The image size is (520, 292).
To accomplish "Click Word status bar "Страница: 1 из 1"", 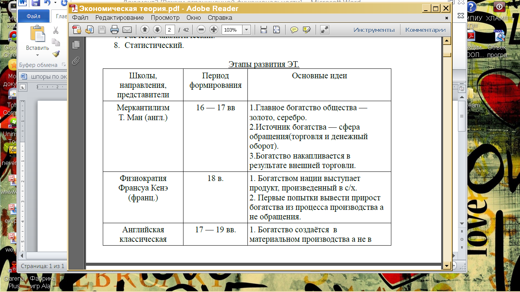I will point(43,266).
